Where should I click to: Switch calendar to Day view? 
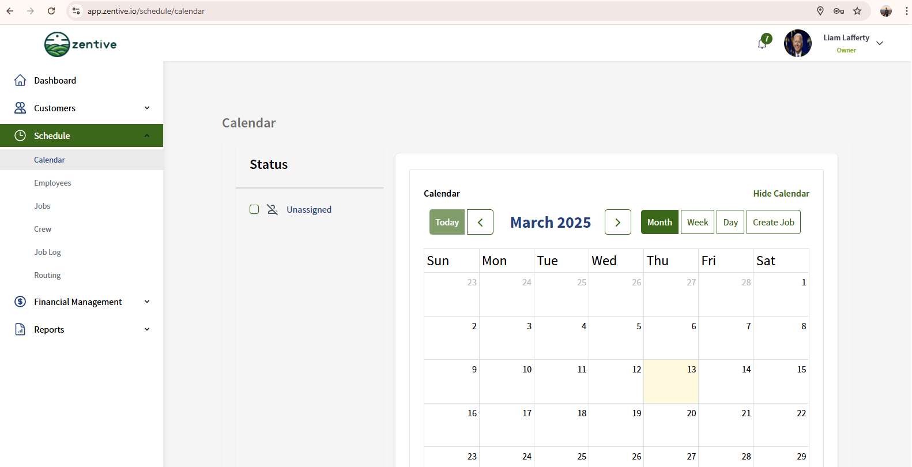click(x=730, y=222)
